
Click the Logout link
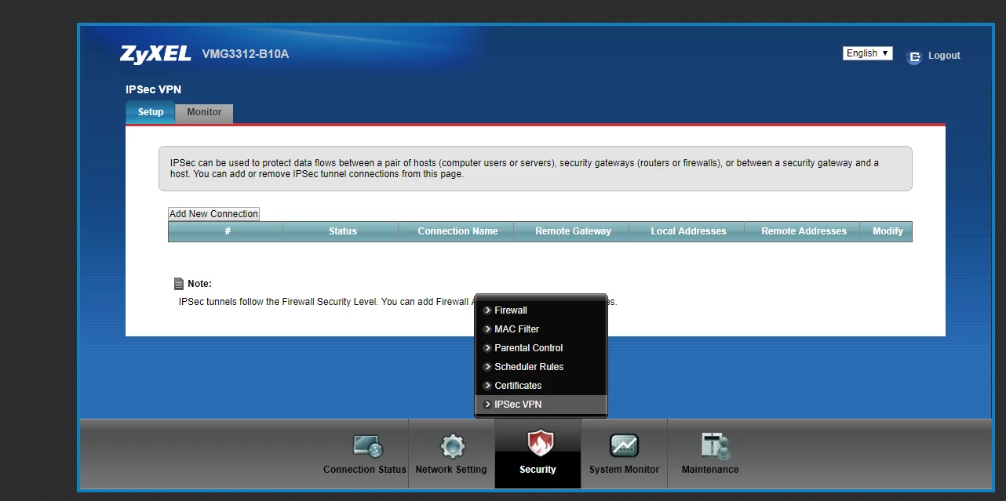tap(944, 56)
